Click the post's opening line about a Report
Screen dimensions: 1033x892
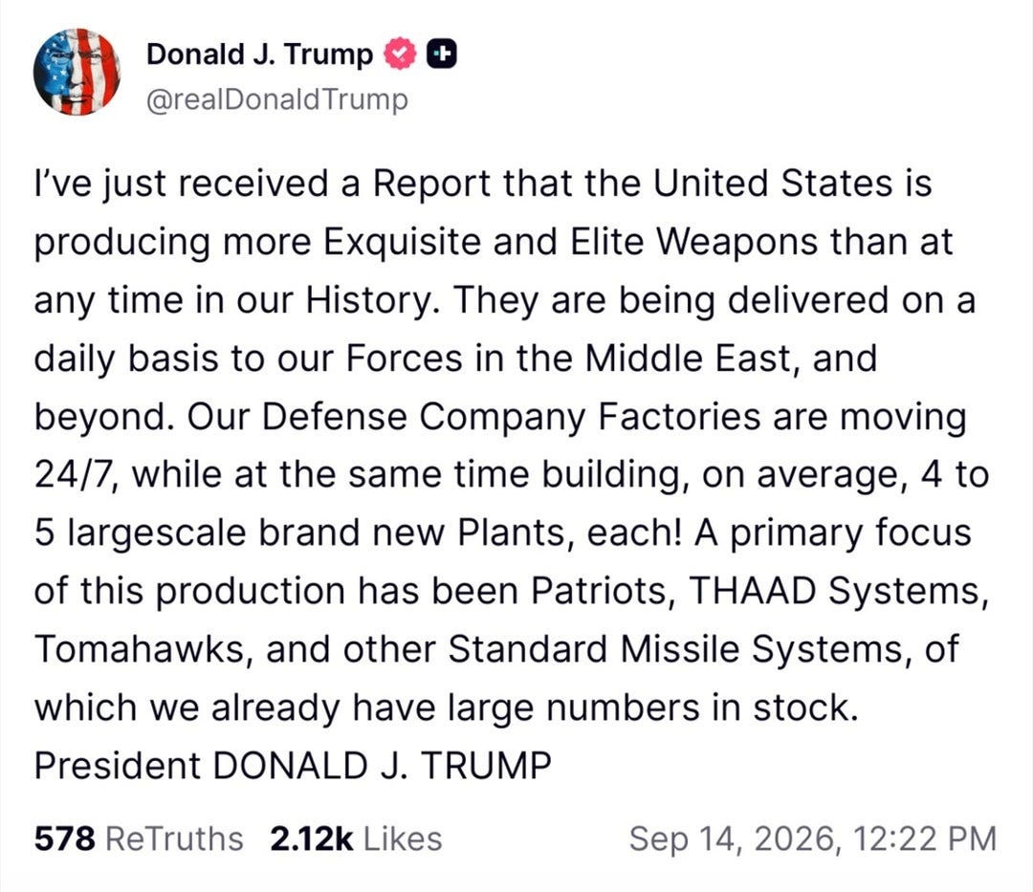click(483, 184)
